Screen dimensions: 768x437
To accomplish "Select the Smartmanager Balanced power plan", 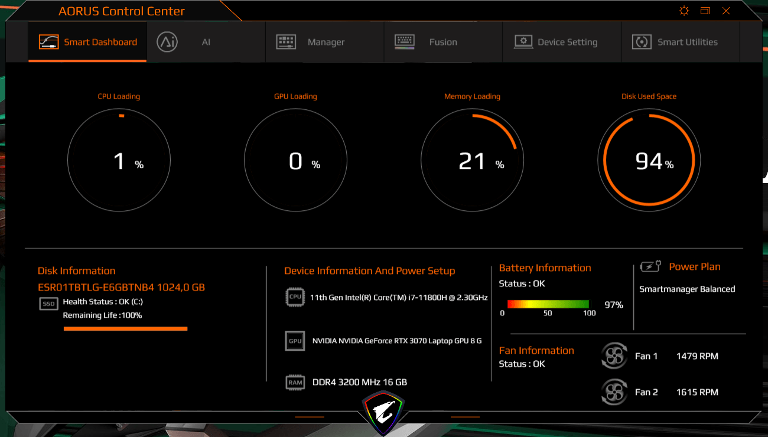I will coord(687,289).
